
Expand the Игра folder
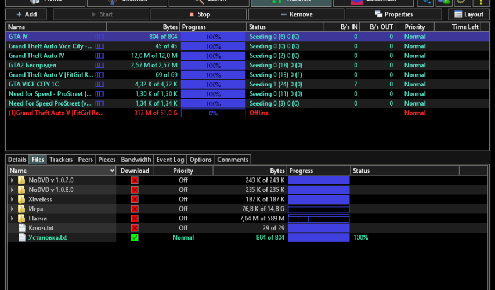(x=12, y=209)
